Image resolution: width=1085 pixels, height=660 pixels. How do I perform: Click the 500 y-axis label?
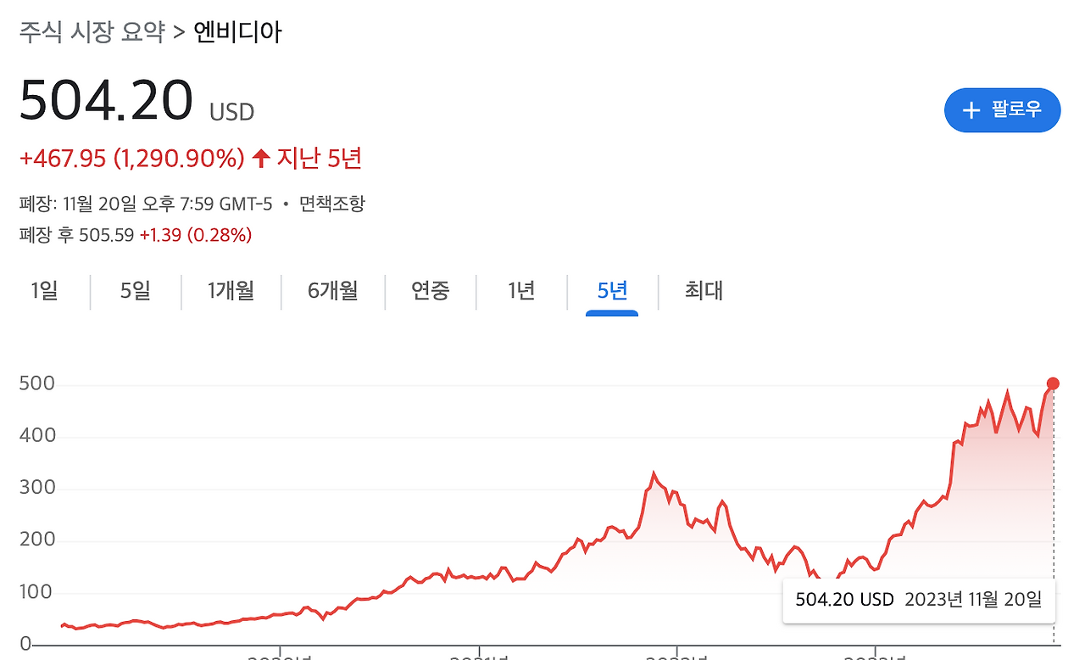37,384
